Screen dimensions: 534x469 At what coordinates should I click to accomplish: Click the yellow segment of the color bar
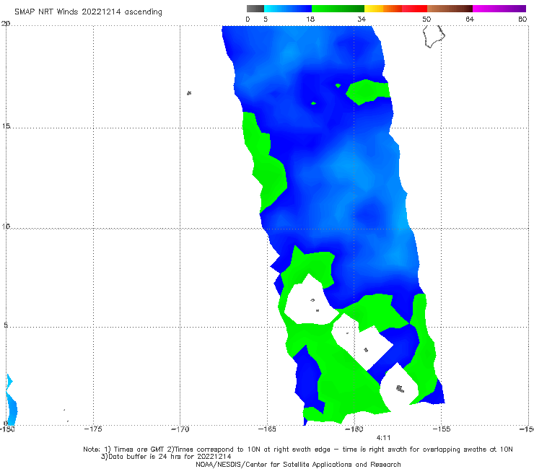coord(374,9)
